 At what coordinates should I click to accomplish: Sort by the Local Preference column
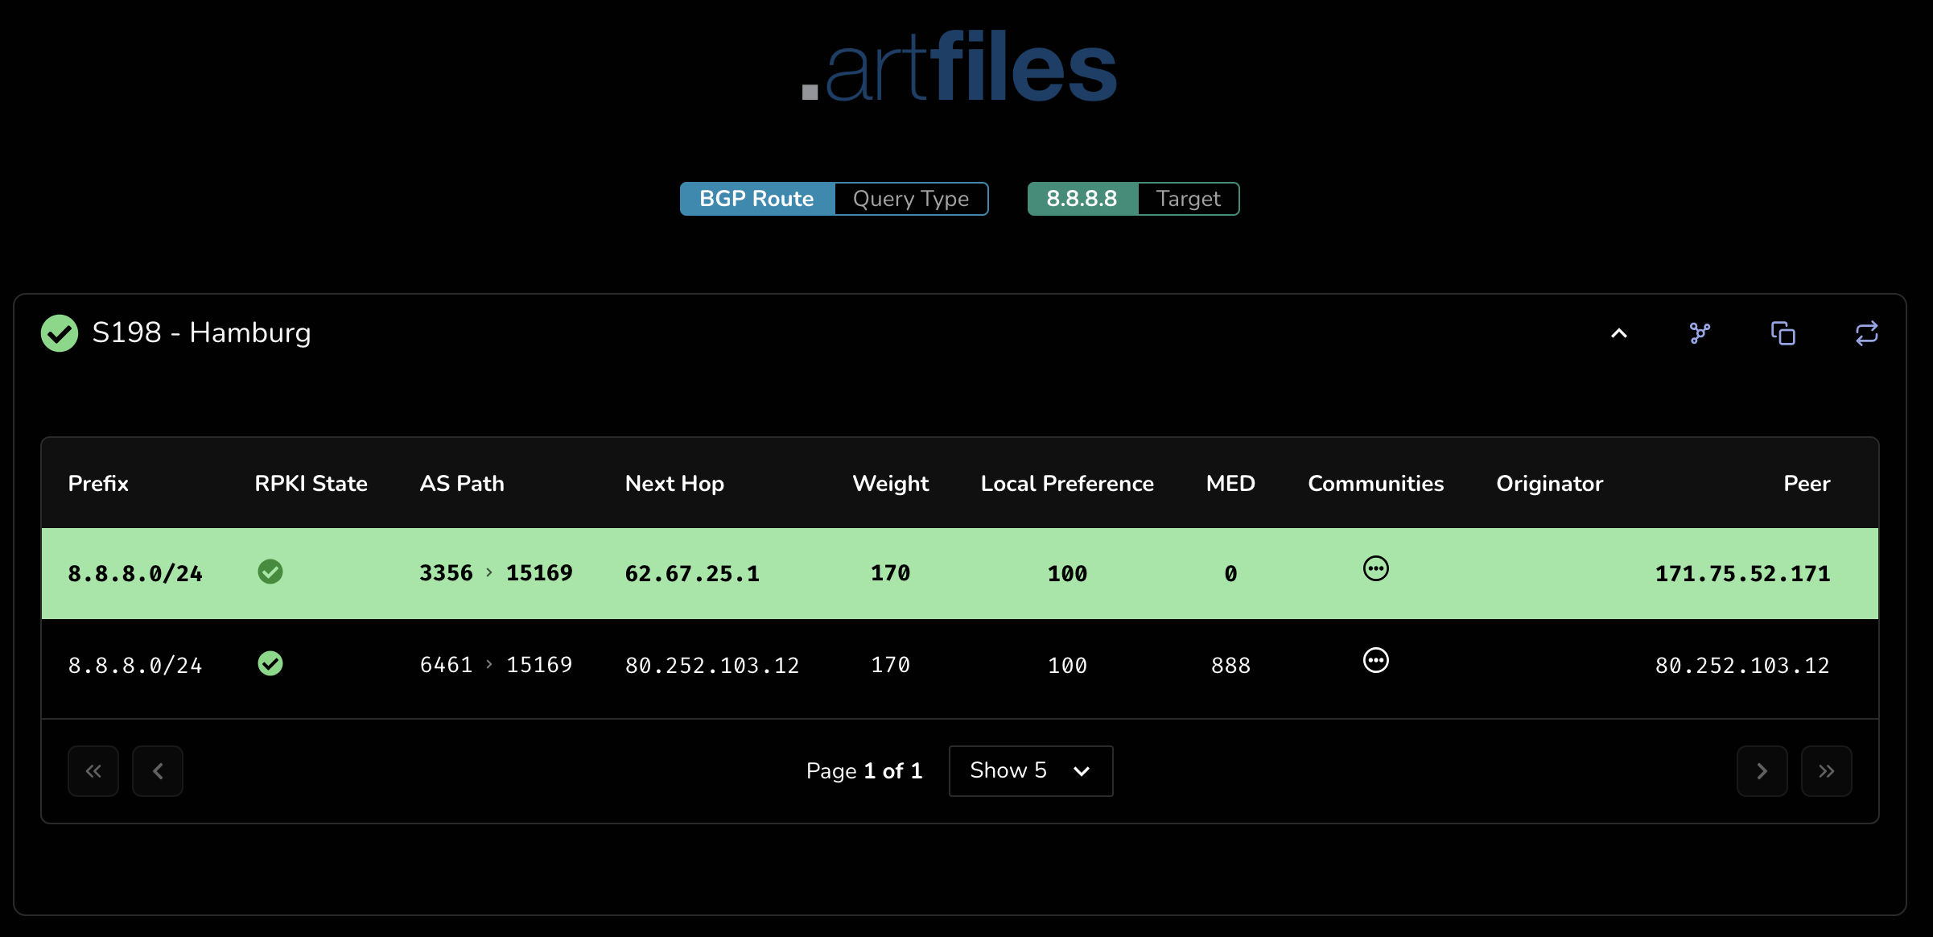click(x=1066, y=483)
